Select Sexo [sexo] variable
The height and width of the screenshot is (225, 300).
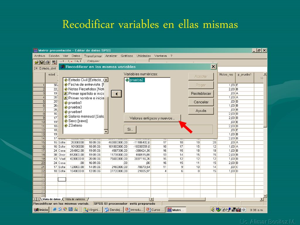pyautogui.click(x=76, y=121)
